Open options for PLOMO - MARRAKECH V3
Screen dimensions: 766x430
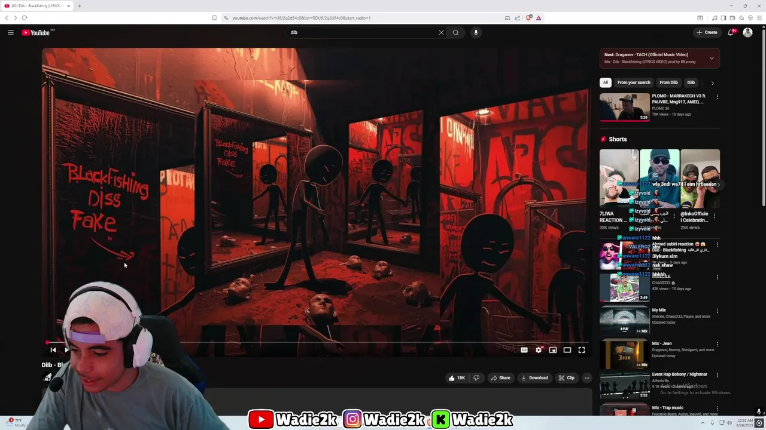click(718, 97)
